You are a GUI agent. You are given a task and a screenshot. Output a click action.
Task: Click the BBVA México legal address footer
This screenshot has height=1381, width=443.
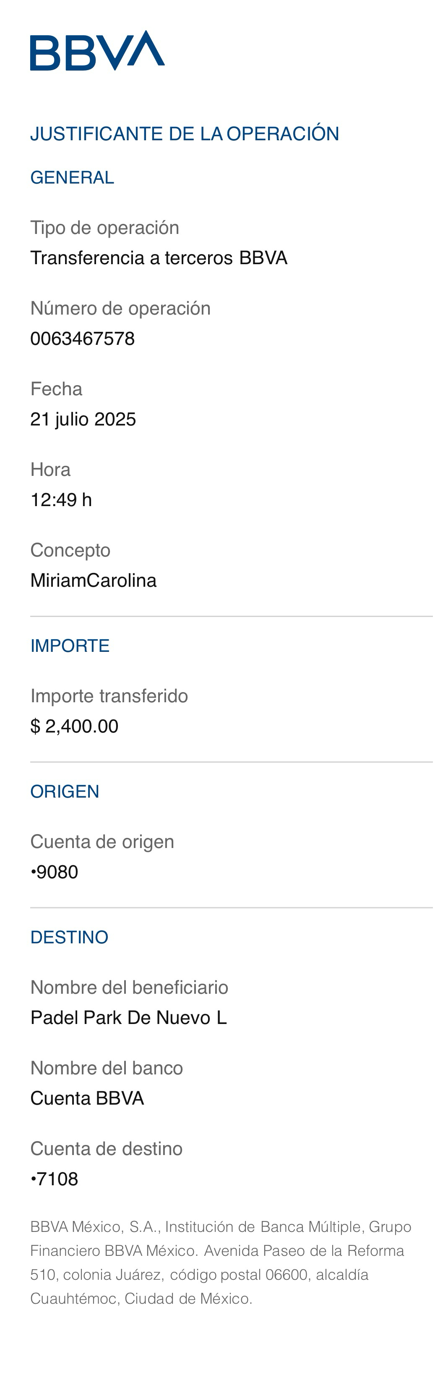pyautogui.click(x=221, y=1263)
